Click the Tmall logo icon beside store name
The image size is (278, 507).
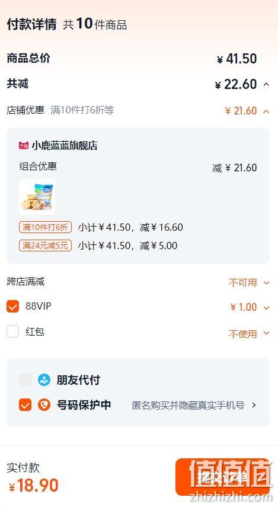tap(24, 145)
